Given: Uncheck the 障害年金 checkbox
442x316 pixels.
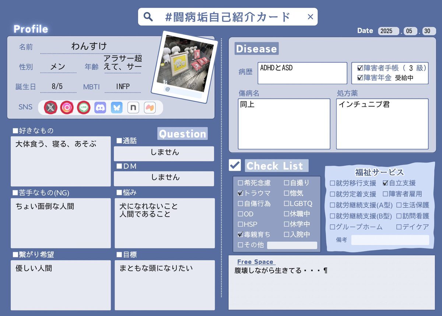Looking at the screenshot, I should point(360,78).
